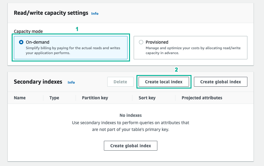Select the On-demand capacity mode radio button

(x=21, y=42)
